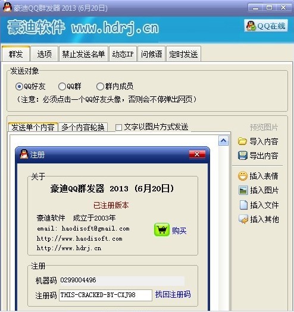Click the 插入其他 arrow icon
294x312 pixels.
[x=243, y=219]
